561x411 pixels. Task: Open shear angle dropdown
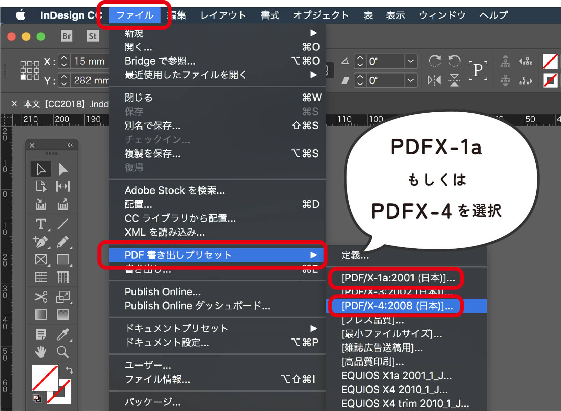click(411, 81)
